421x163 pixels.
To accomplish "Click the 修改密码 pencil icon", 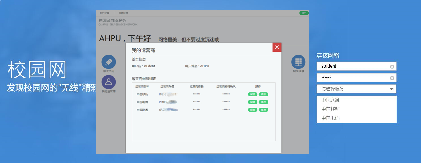I will tap(109, 62).
